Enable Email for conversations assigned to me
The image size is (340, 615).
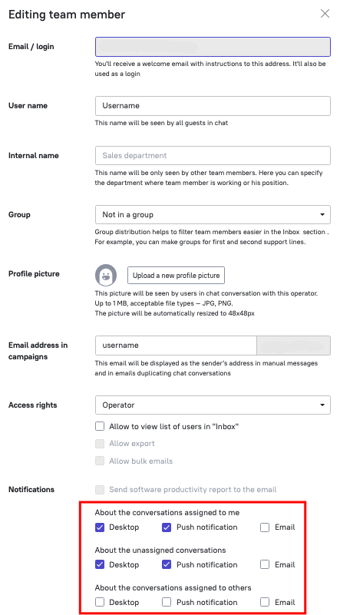(x=265, y=527)
